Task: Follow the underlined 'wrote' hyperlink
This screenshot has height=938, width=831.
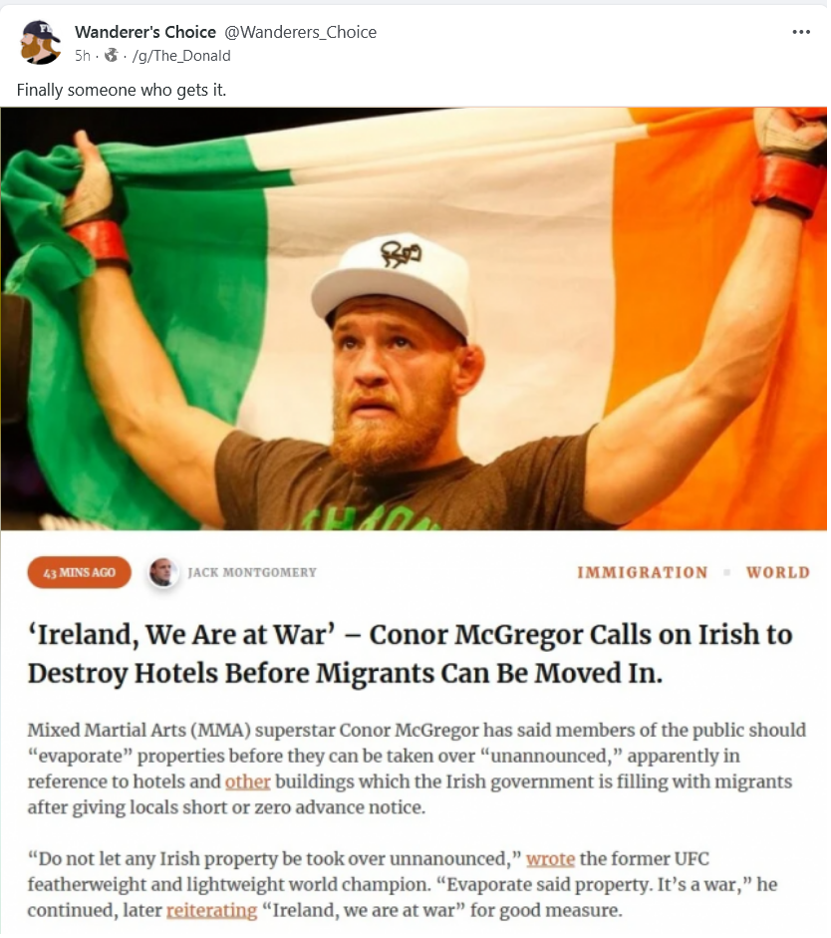Action: tap(550, 859)
